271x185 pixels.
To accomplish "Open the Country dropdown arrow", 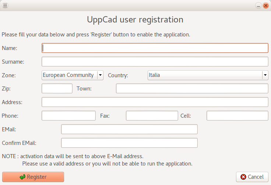I will pos(265,75).
